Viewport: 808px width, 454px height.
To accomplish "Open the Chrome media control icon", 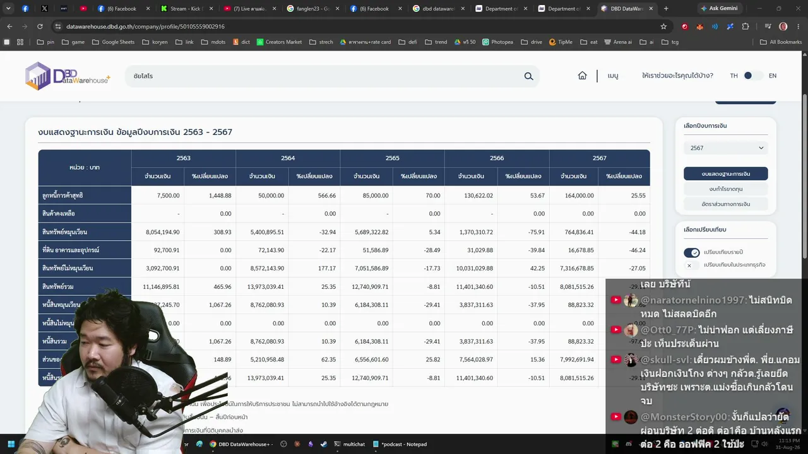I will (x=768, y=26).
